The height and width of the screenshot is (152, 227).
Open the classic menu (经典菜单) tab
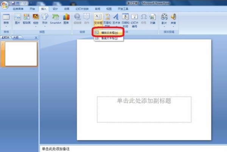18,9
